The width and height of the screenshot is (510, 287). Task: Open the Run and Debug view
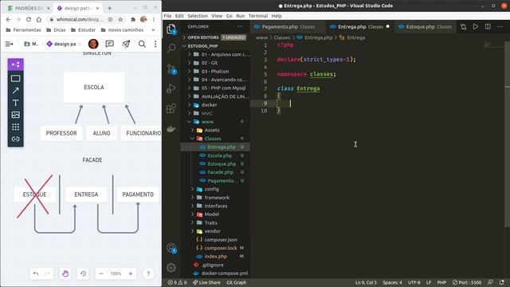click(171, 88)
